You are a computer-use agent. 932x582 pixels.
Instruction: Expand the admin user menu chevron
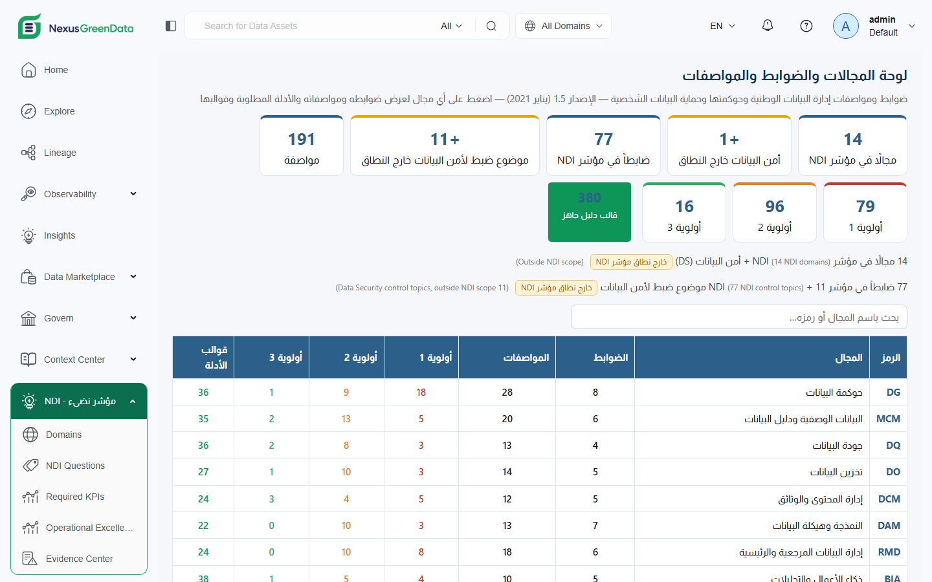(912, 26)
